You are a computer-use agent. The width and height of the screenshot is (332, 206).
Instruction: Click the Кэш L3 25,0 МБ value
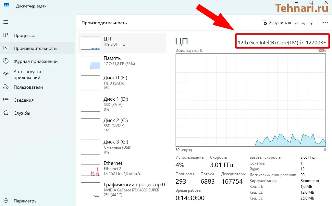[307, 198]
